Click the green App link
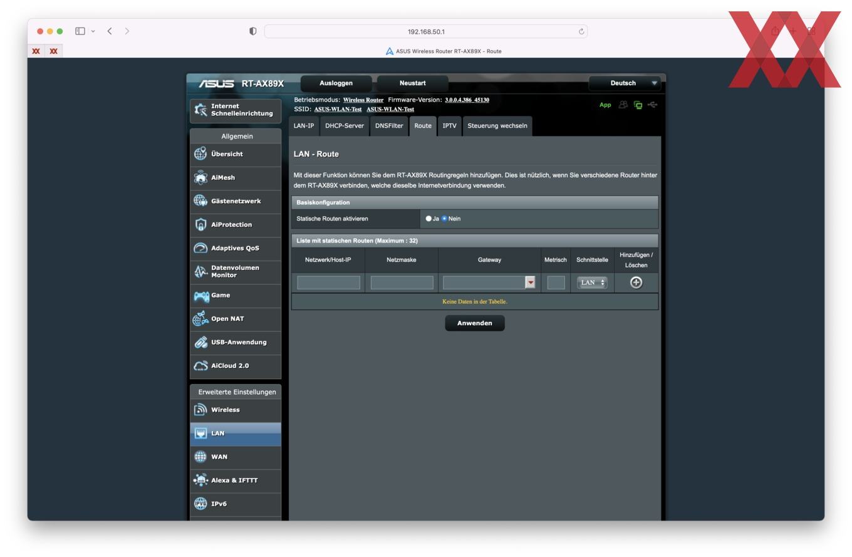This screenshot has width=852, height=557. (605, 105)
